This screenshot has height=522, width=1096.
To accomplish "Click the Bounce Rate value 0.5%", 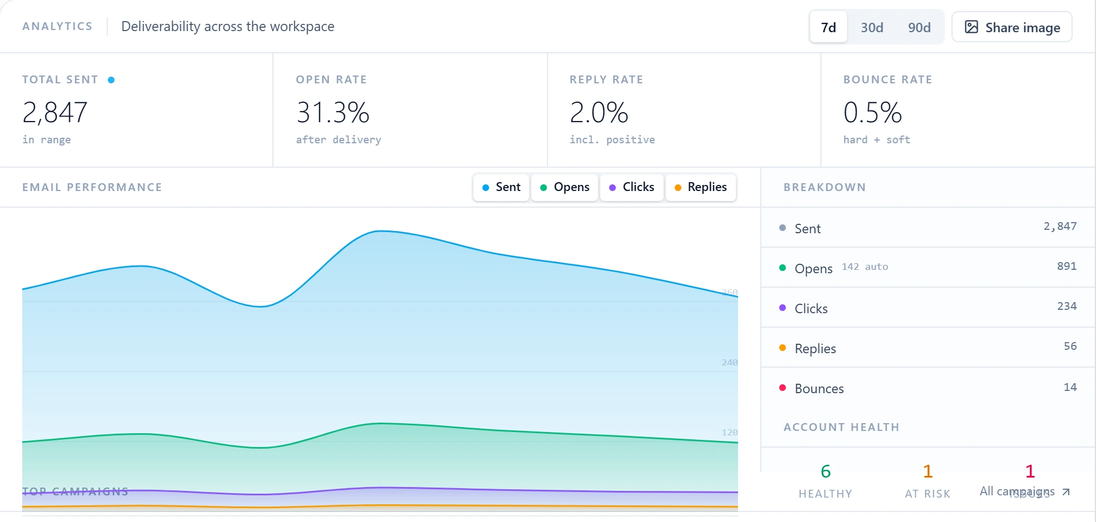I will (872, 113).
